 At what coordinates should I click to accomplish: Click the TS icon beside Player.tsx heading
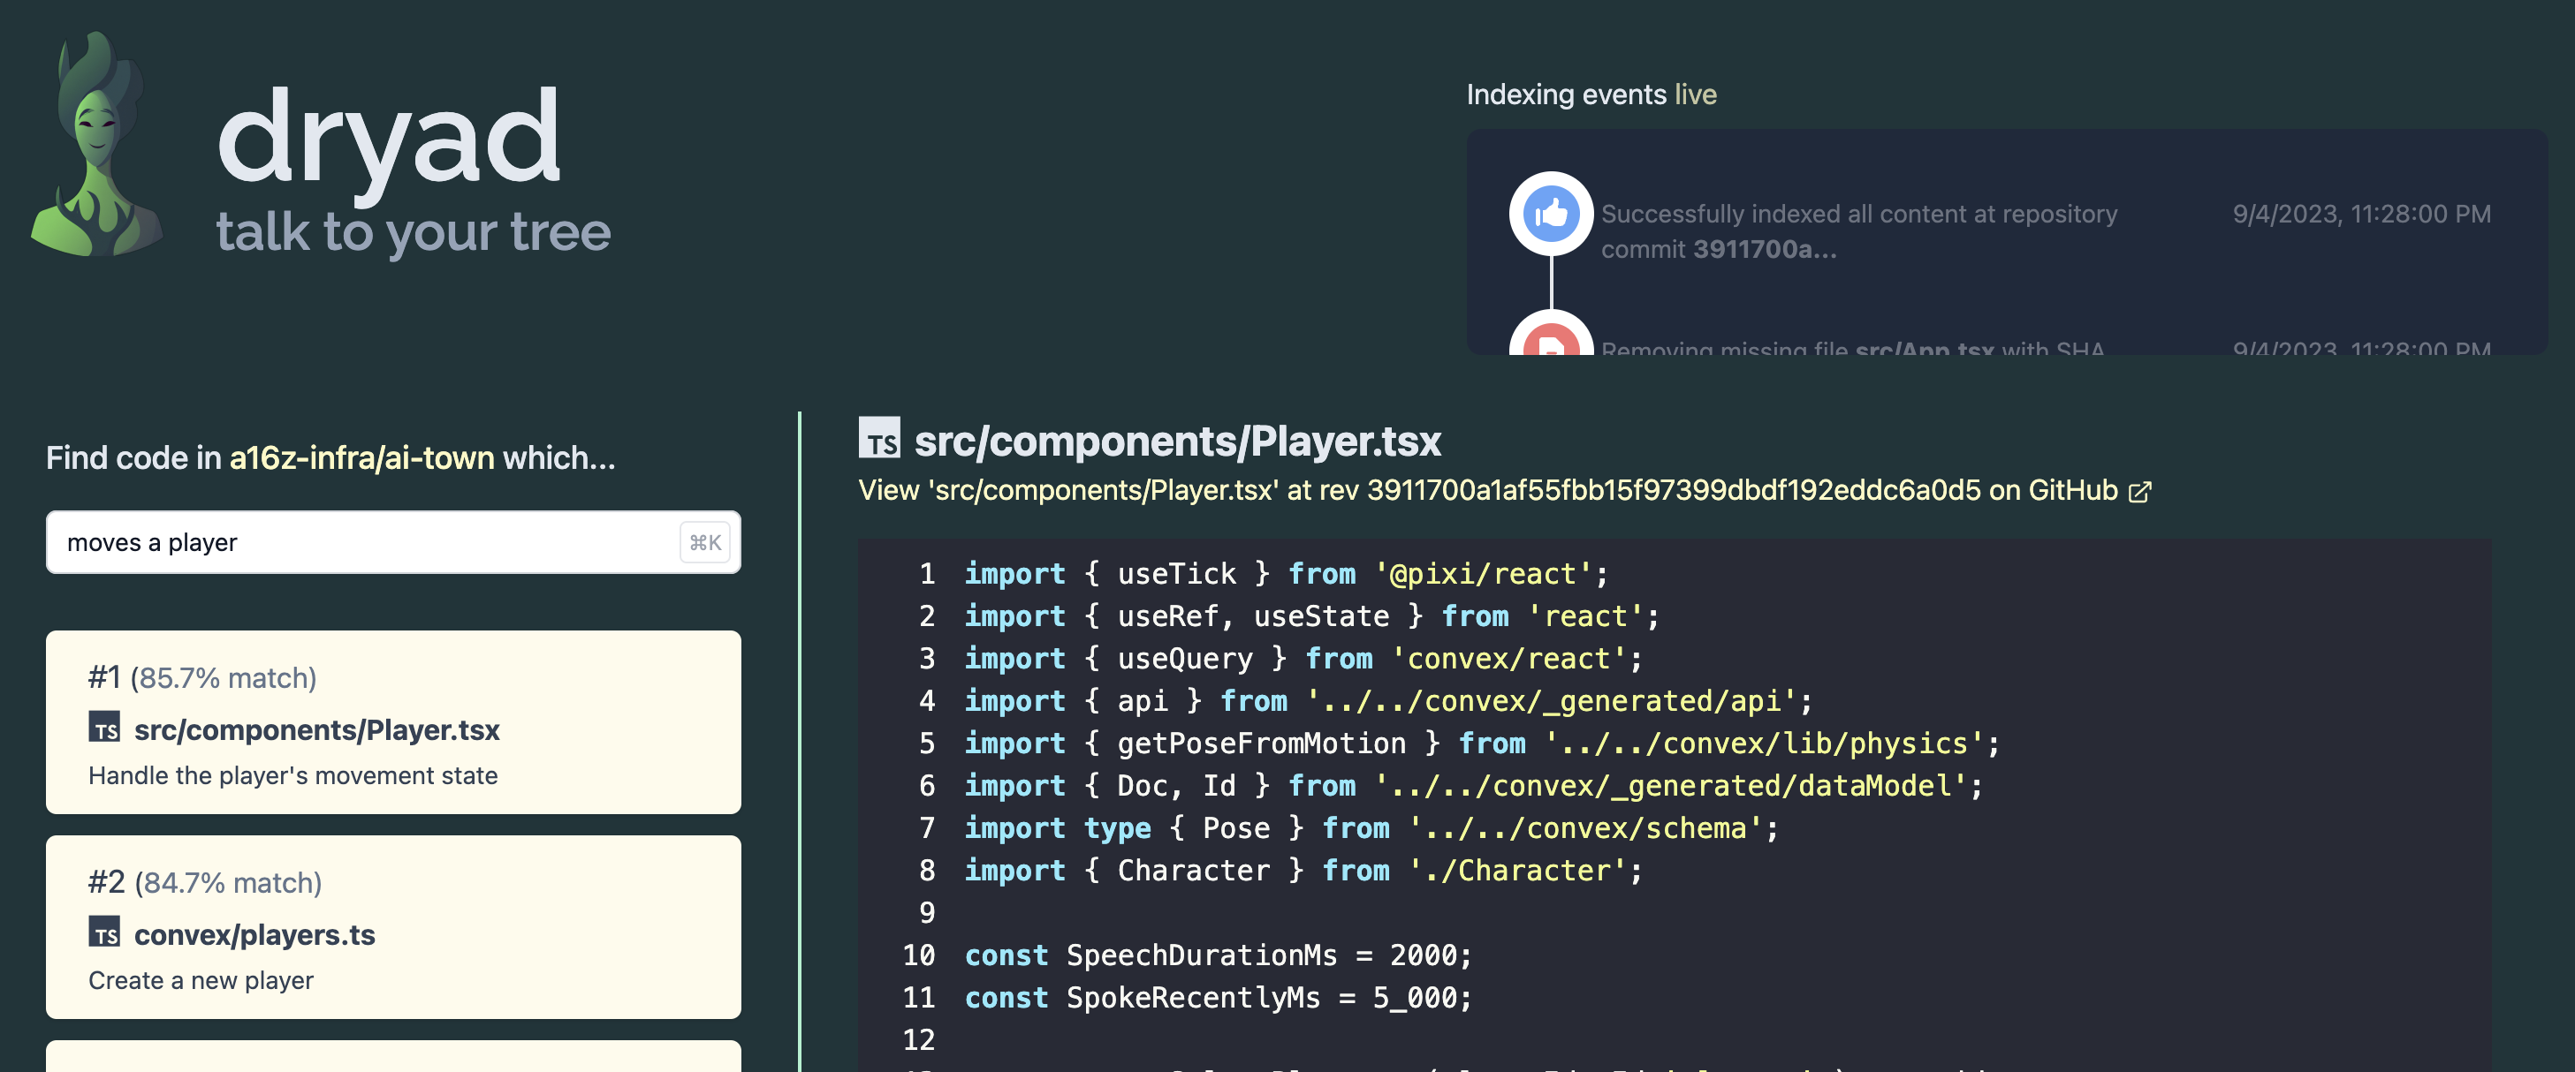tap(878, 440)
